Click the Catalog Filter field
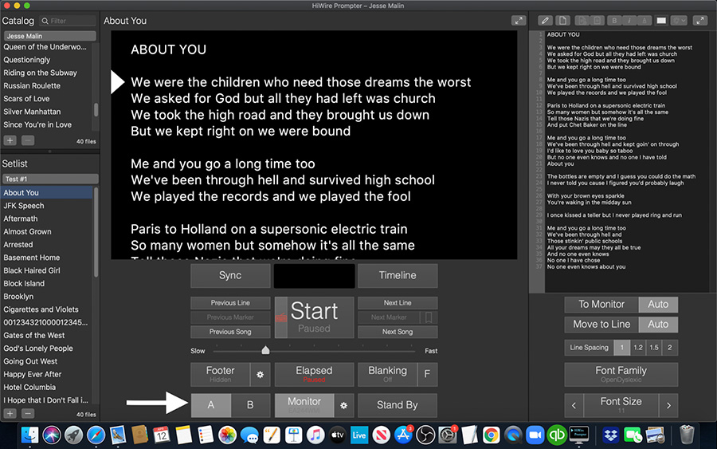 68,21
